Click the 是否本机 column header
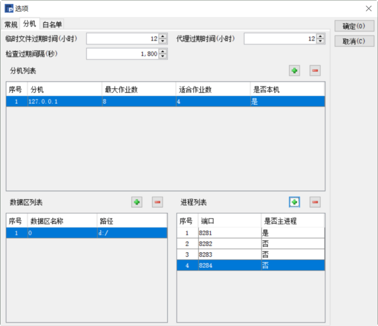The height and width of the screenshot is (326, 378). point(287,89)
